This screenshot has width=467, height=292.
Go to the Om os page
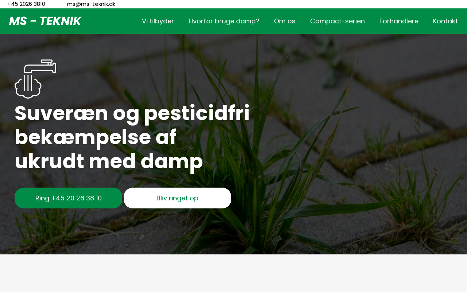(x=285, y=21)
